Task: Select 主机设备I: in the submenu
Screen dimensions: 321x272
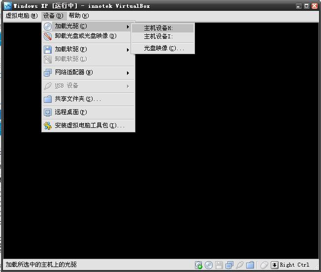Action: point(163,36)
